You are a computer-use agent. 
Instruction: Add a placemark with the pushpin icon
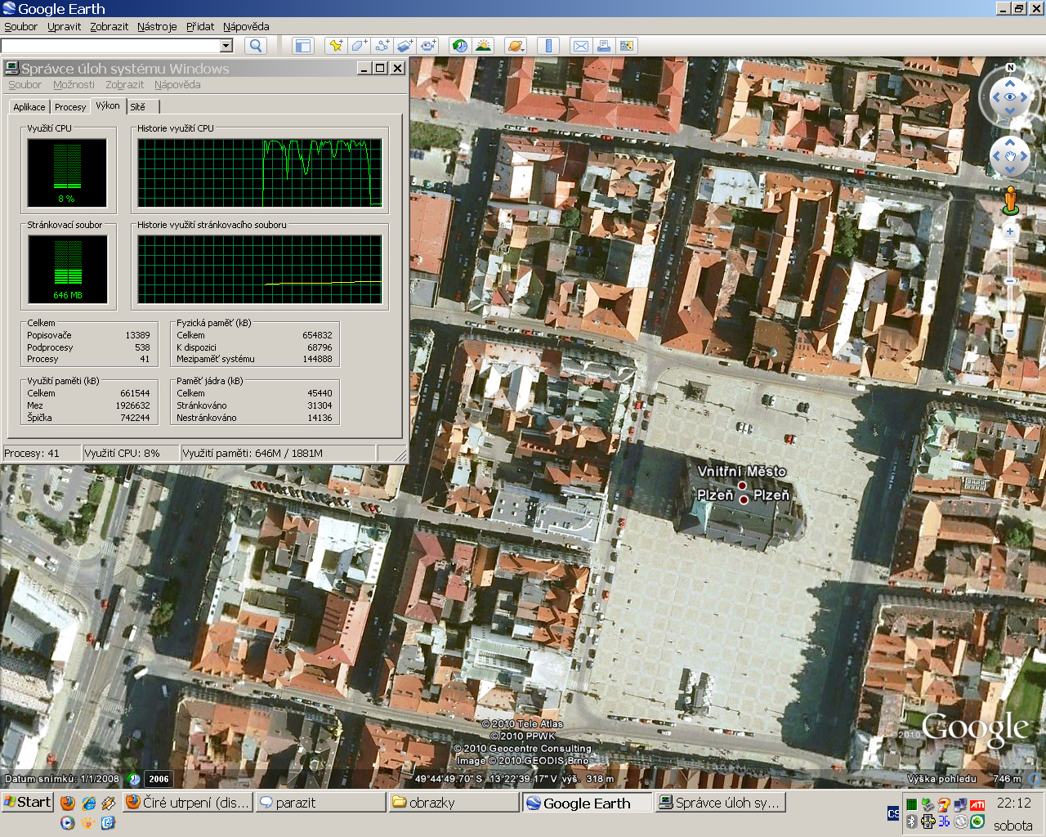click(336, 46)
